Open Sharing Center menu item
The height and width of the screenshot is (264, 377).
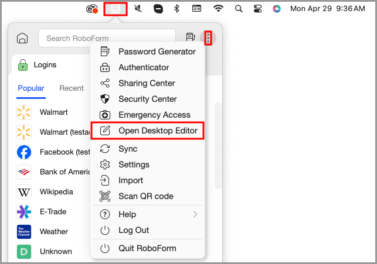point(147,83)
